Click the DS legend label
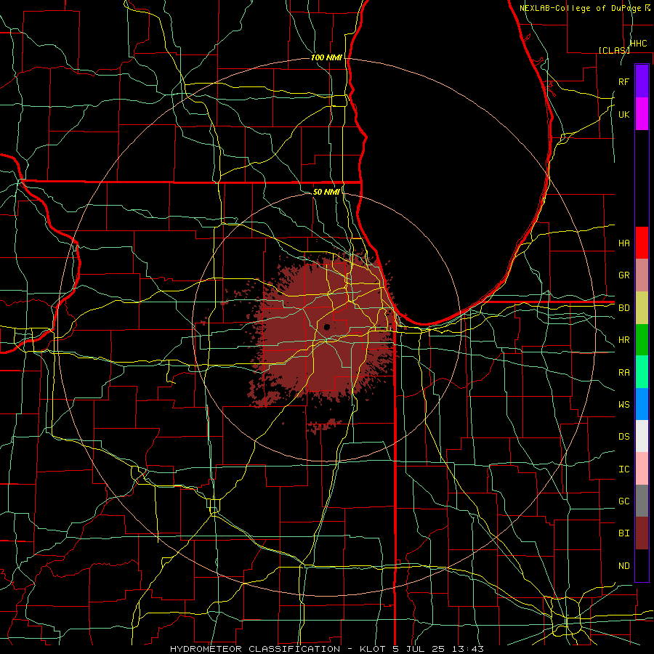The height and width of the screenshot is (654, 654). pyautogui.click(x=624, y=437)
